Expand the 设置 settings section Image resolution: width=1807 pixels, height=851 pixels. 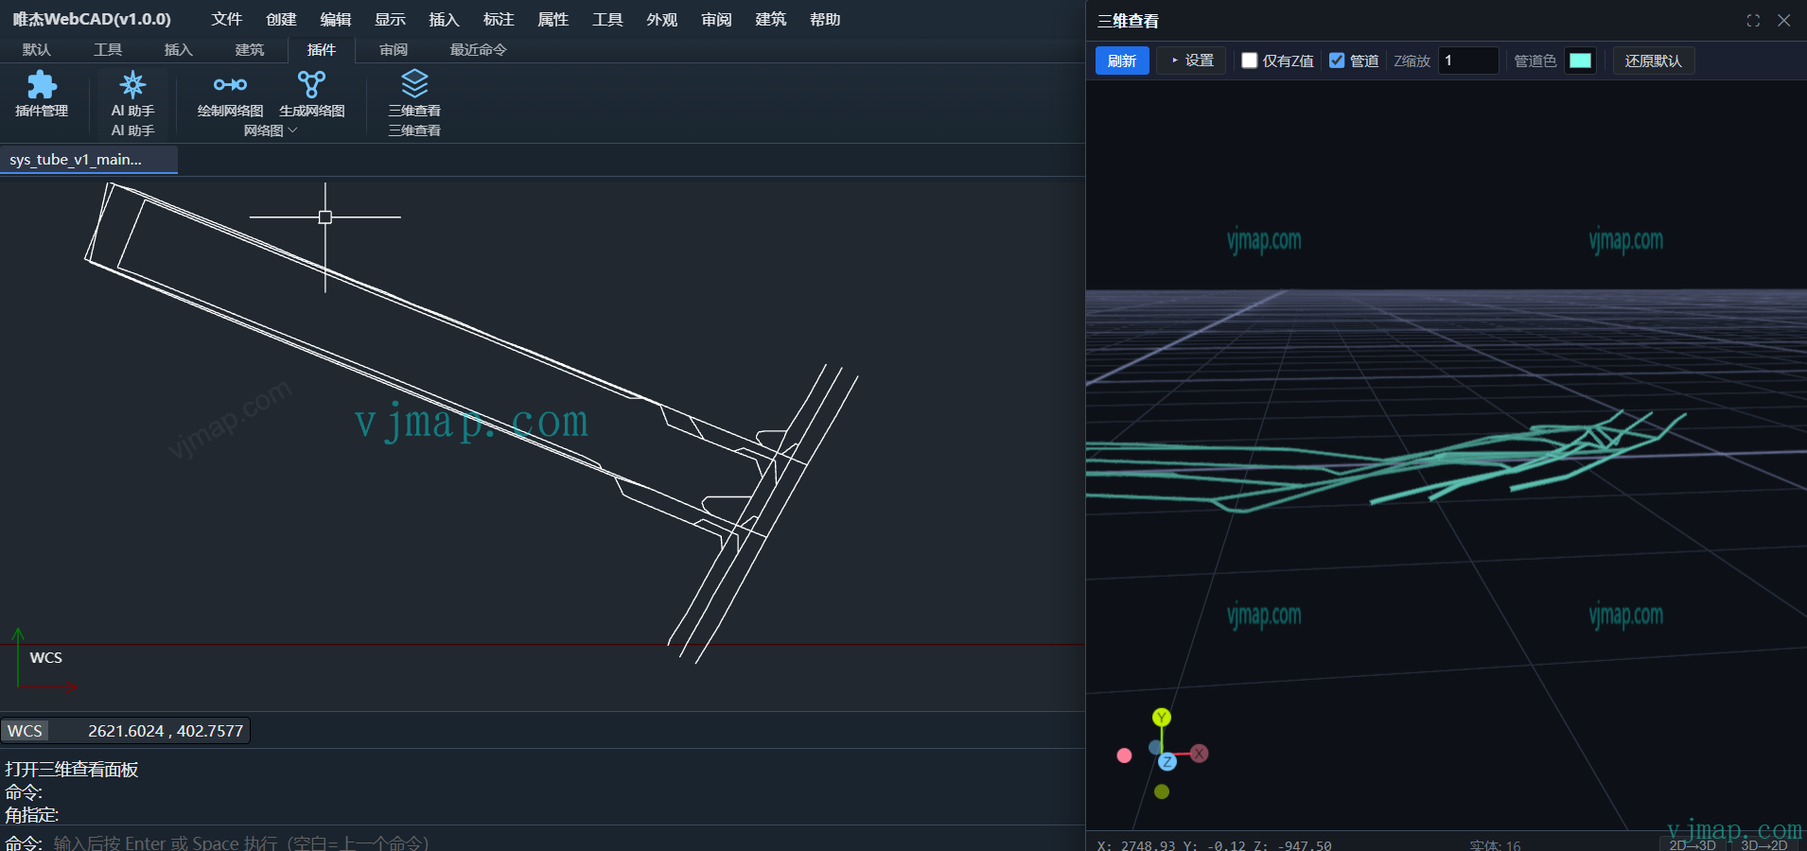coord(1191,61)
